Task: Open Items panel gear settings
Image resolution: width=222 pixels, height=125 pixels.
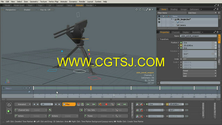Action: [x=218, y=9]
